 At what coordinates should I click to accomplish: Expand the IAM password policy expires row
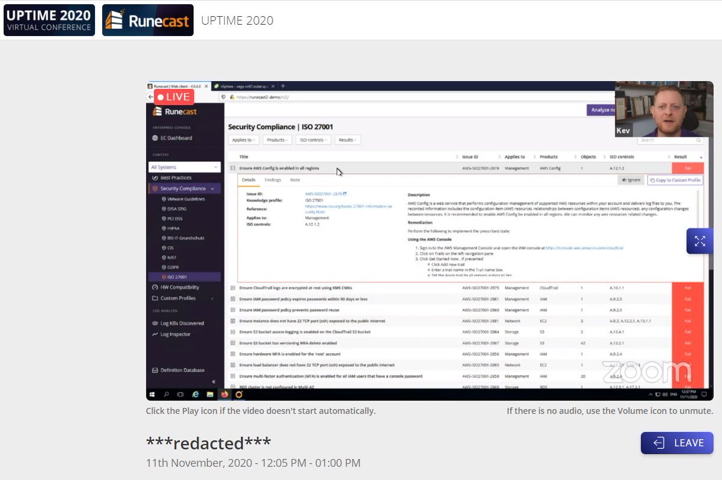(232, 299)
